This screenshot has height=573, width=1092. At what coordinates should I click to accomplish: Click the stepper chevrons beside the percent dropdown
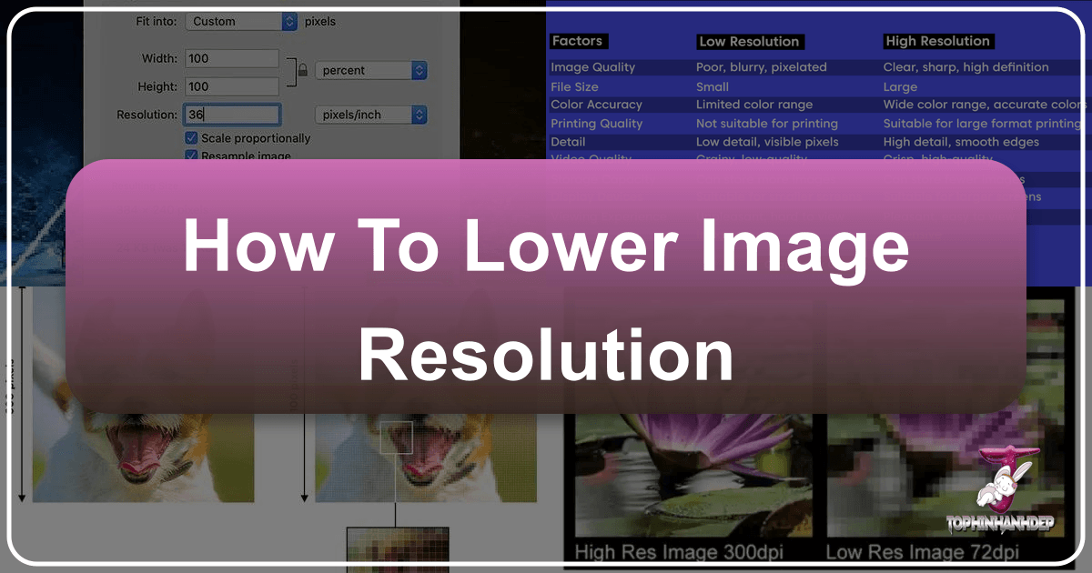tap(419, 70)
